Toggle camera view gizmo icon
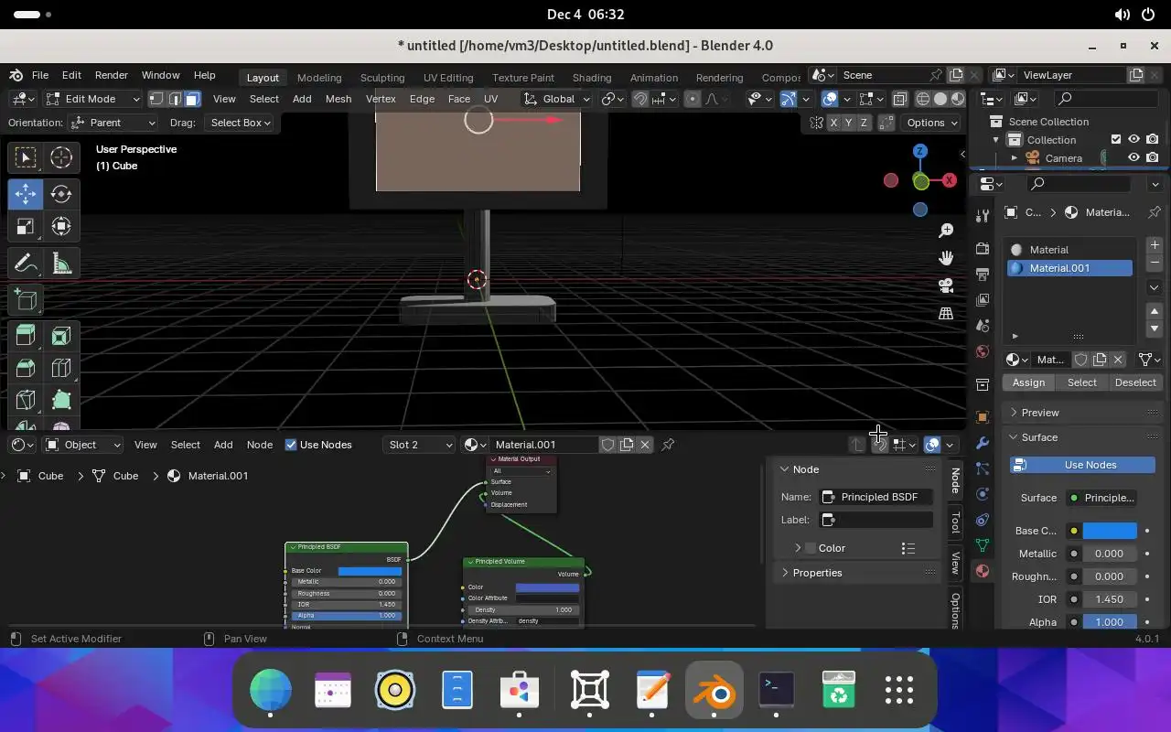 [x=946, y=285]
